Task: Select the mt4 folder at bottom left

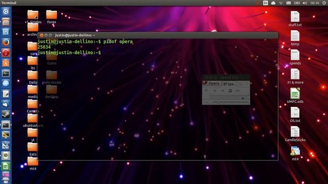Action: tap(33, 164)
